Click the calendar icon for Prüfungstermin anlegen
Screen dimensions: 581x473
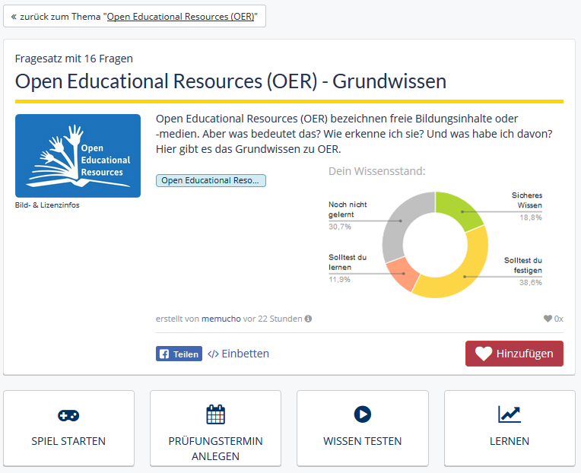(215, 414)
